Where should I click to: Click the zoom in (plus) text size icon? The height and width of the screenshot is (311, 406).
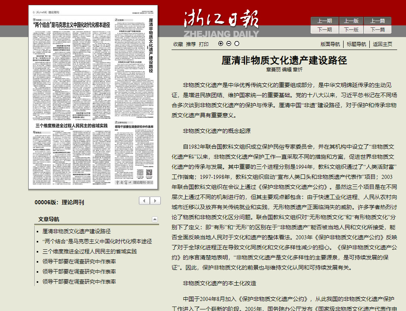point(221,44)
